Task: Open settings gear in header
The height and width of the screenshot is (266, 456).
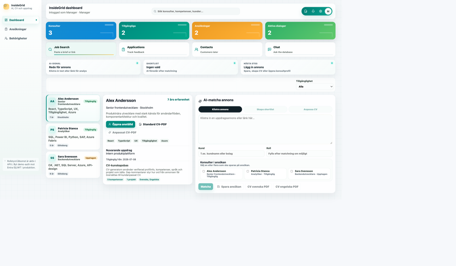Action: point(320,11)
